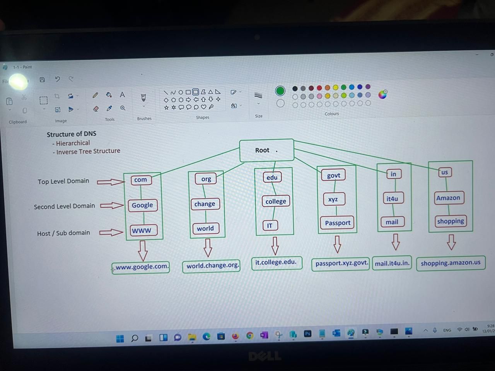Expand the Size dropdown arrow
This screenshot has height=371, width=495.
(259, 104)
